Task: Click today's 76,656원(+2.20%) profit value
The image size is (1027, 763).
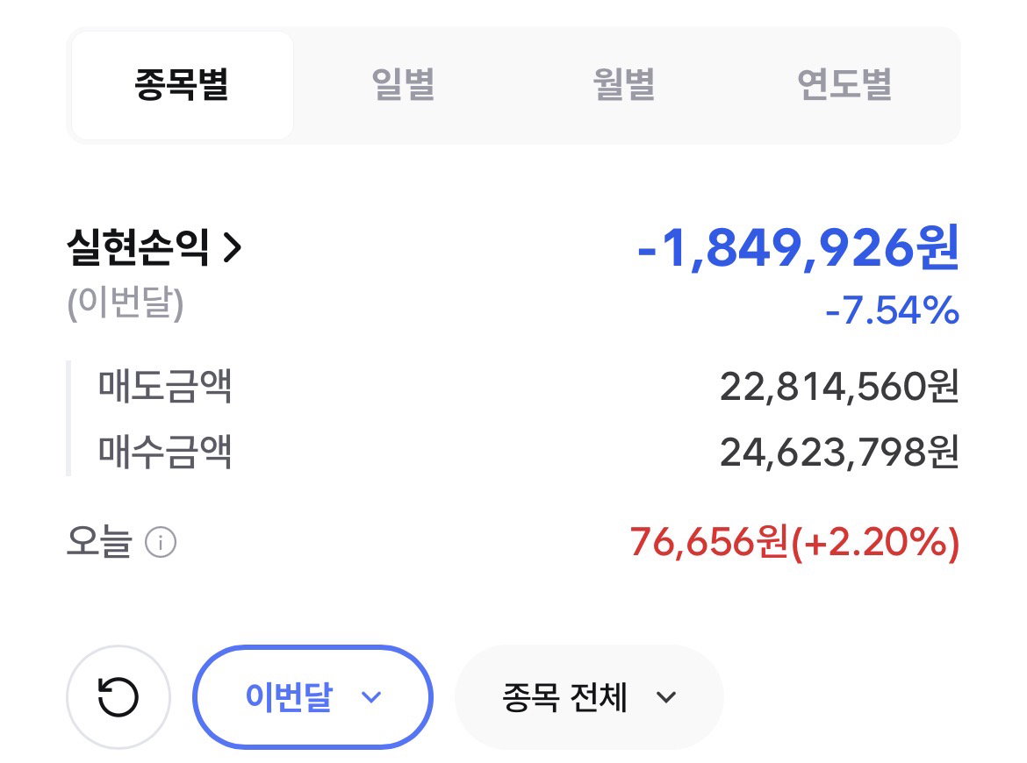Action: (x=795, y=543)
